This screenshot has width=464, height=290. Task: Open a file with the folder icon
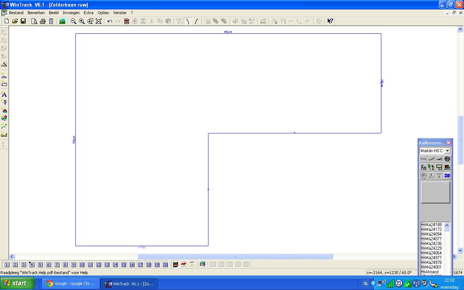tap(15, 21)
